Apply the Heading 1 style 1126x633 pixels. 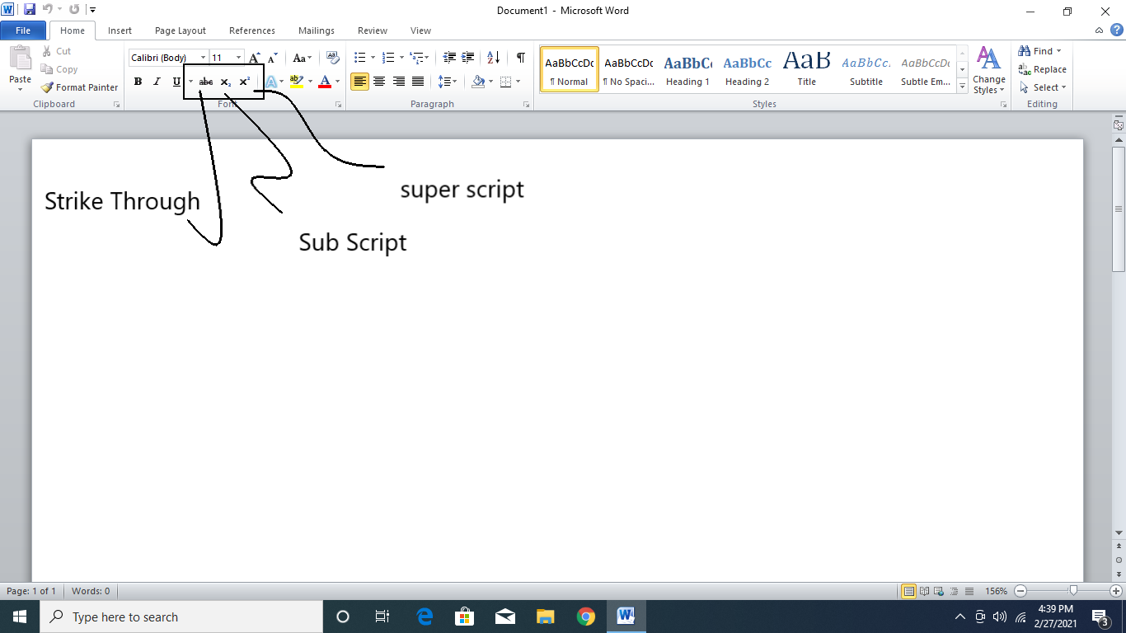point(687,69)
